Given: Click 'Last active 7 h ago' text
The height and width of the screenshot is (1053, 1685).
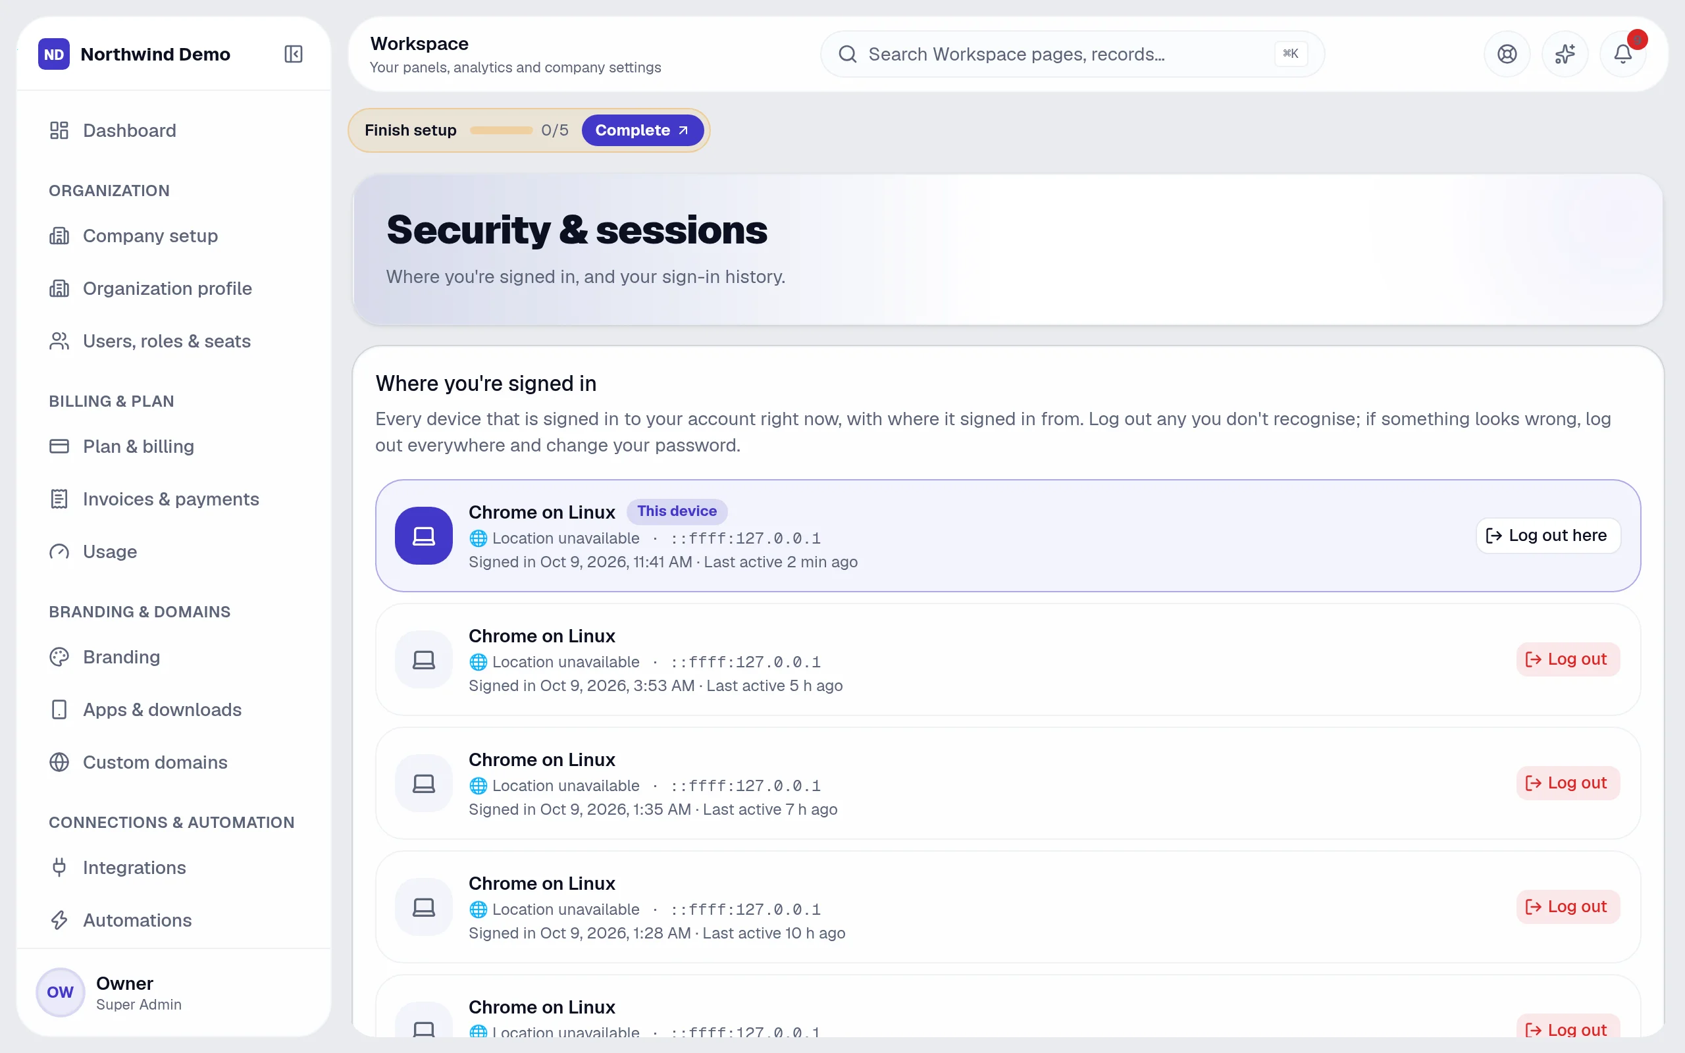Looking at the screenshot, I should pos(769,809).
